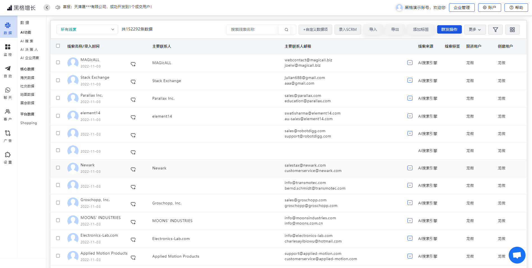
Task: Check the Electronics-Lab.com row checkbox
Action: click(x=58, y=238)
